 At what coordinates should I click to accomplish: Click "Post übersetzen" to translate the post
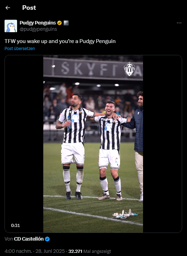20,49
